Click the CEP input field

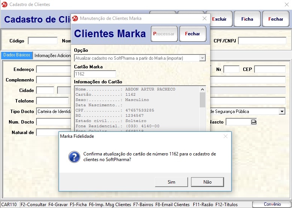coord(270,69)
